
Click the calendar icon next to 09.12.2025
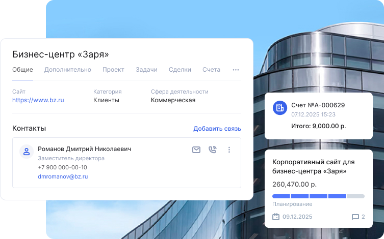click(276, 217)
